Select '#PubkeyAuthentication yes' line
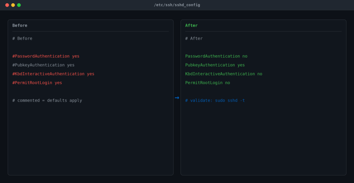This screenshot has width=354, height=183. pos(43,65)
